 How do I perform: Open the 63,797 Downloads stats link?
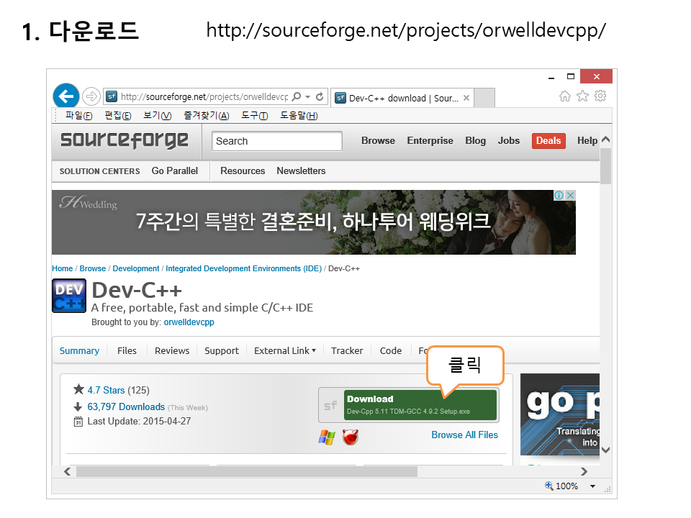point(126,407)
